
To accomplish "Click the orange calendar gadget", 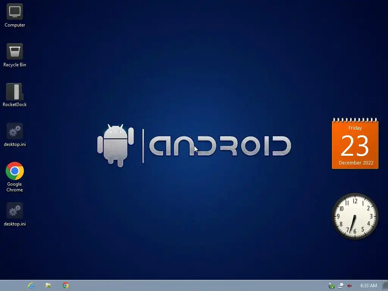I will point(355,144).
